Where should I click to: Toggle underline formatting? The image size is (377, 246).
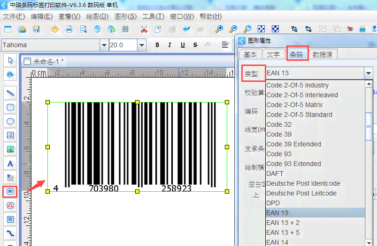click(x=183, y=45)
